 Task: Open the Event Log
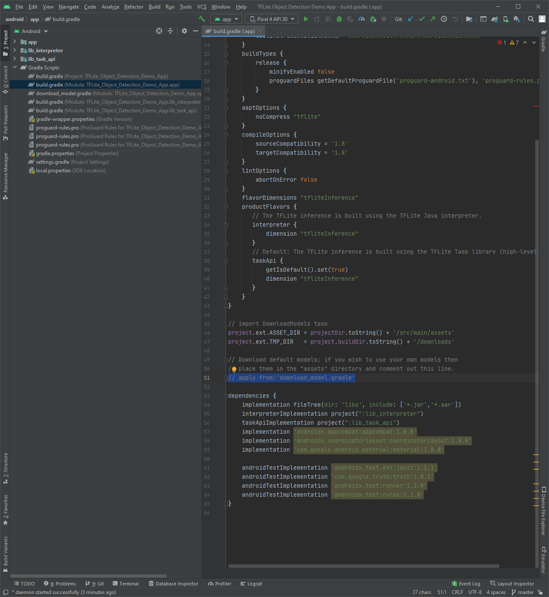[x=466, y=584]
